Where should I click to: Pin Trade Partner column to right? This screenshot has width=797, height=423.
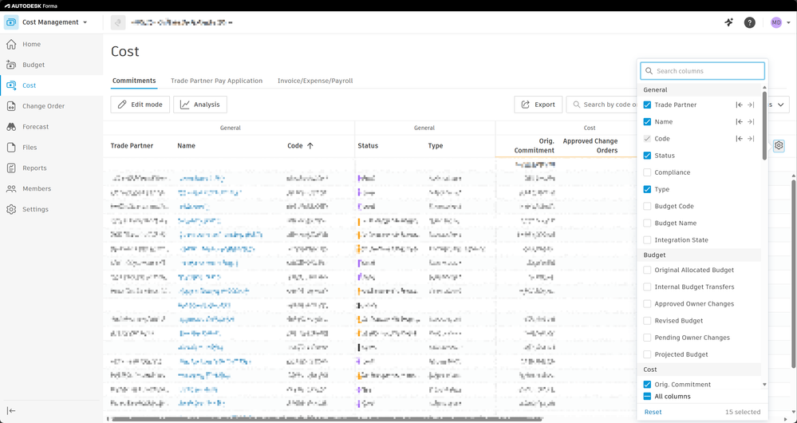pos(751,105)
